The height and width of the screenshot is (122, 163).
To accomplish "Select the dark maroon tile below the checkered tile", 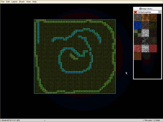I will [138, 41].
